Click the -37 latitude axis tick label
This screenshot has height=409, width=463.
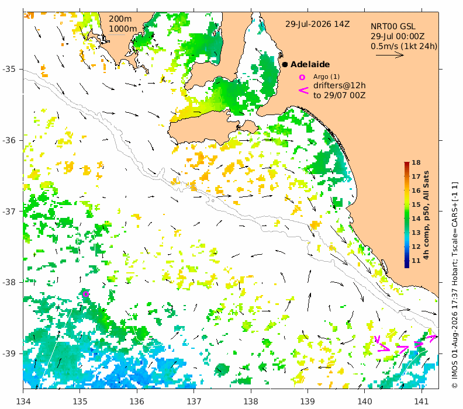9,212
